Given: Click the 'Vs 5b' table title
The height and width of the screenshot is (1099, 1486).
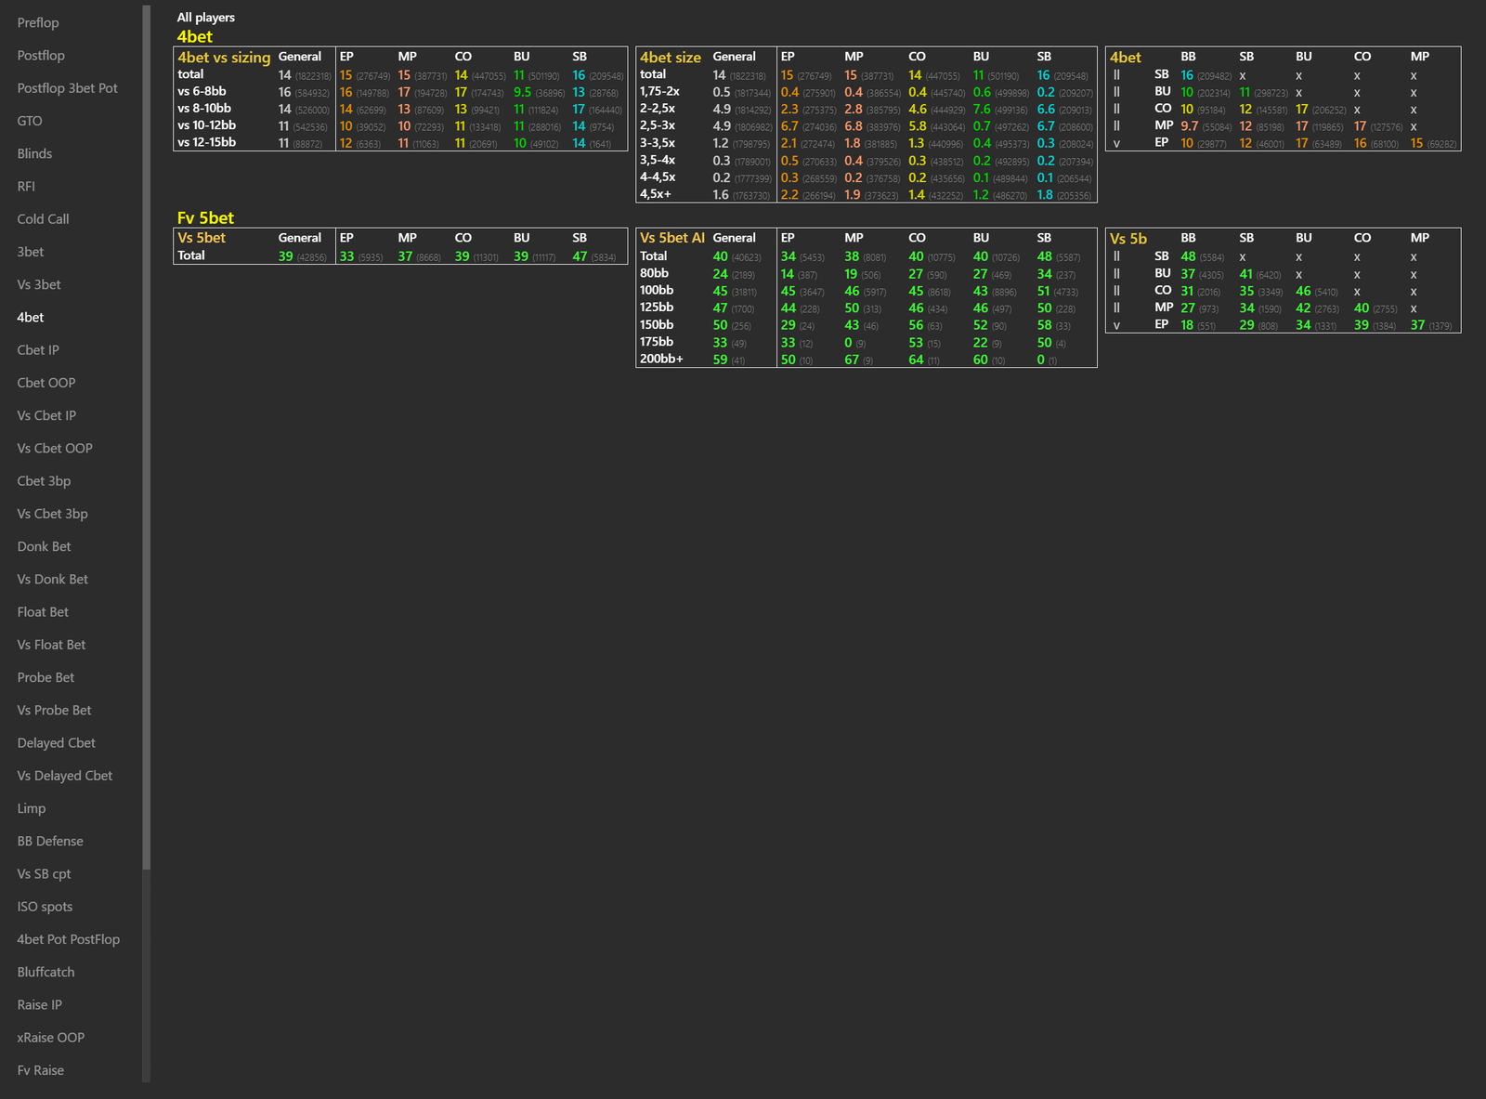Looking at the screenshot, I should (1128, 239).
